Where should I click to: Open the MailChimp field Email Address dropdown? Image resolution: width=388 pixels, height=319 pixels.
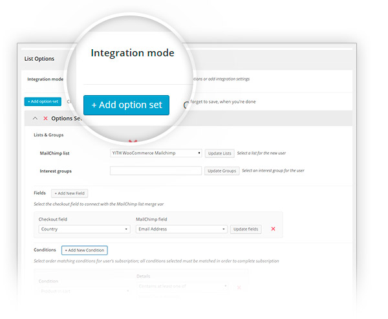click(181, 229)
